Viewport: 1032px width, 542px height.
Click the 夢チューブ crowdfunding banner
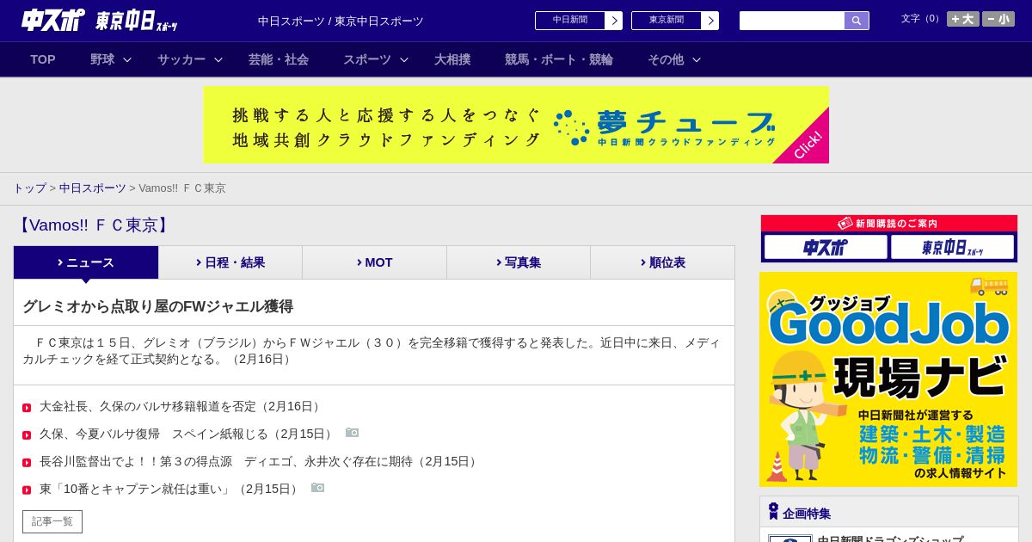click(x=516, y=125)
